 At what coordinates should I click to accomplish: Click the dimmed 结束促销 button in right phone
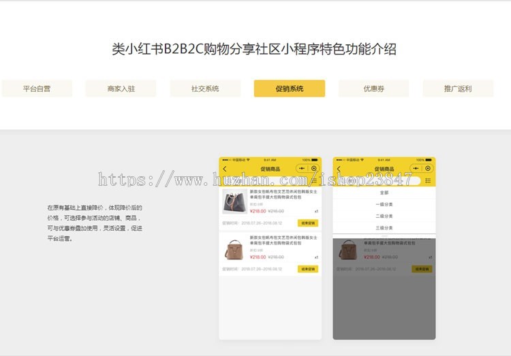point(422,269)
